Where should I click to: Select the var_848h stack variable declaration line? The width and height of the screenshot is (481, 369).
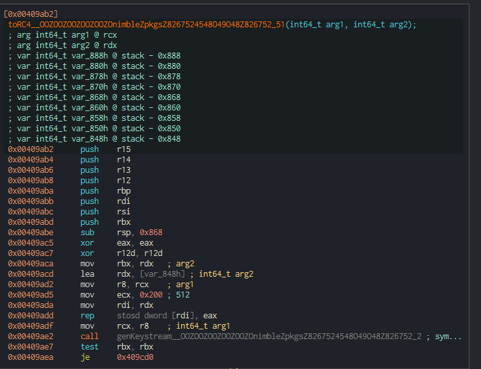pyautogui.click(x=94, y=139)
